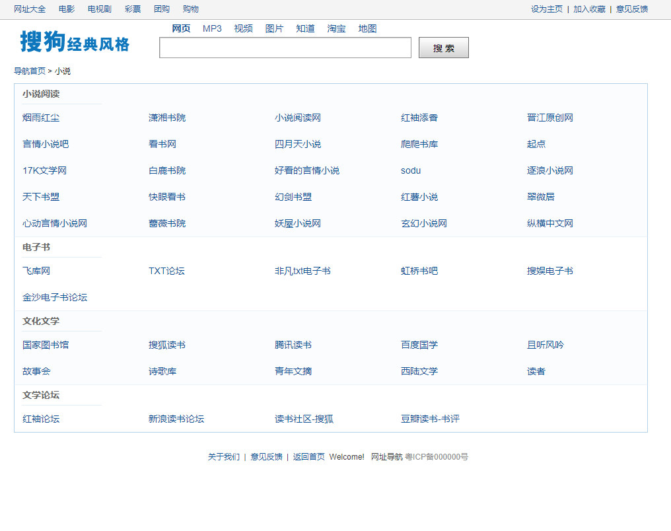Choose the 地图 search tab
This screenshot has width=671, height=531.
coord(367,28)
